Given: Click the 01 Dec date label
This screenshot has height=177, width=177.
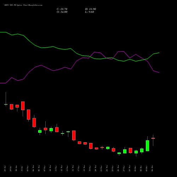Looking at the screenshot, I should tap(135, 169).
